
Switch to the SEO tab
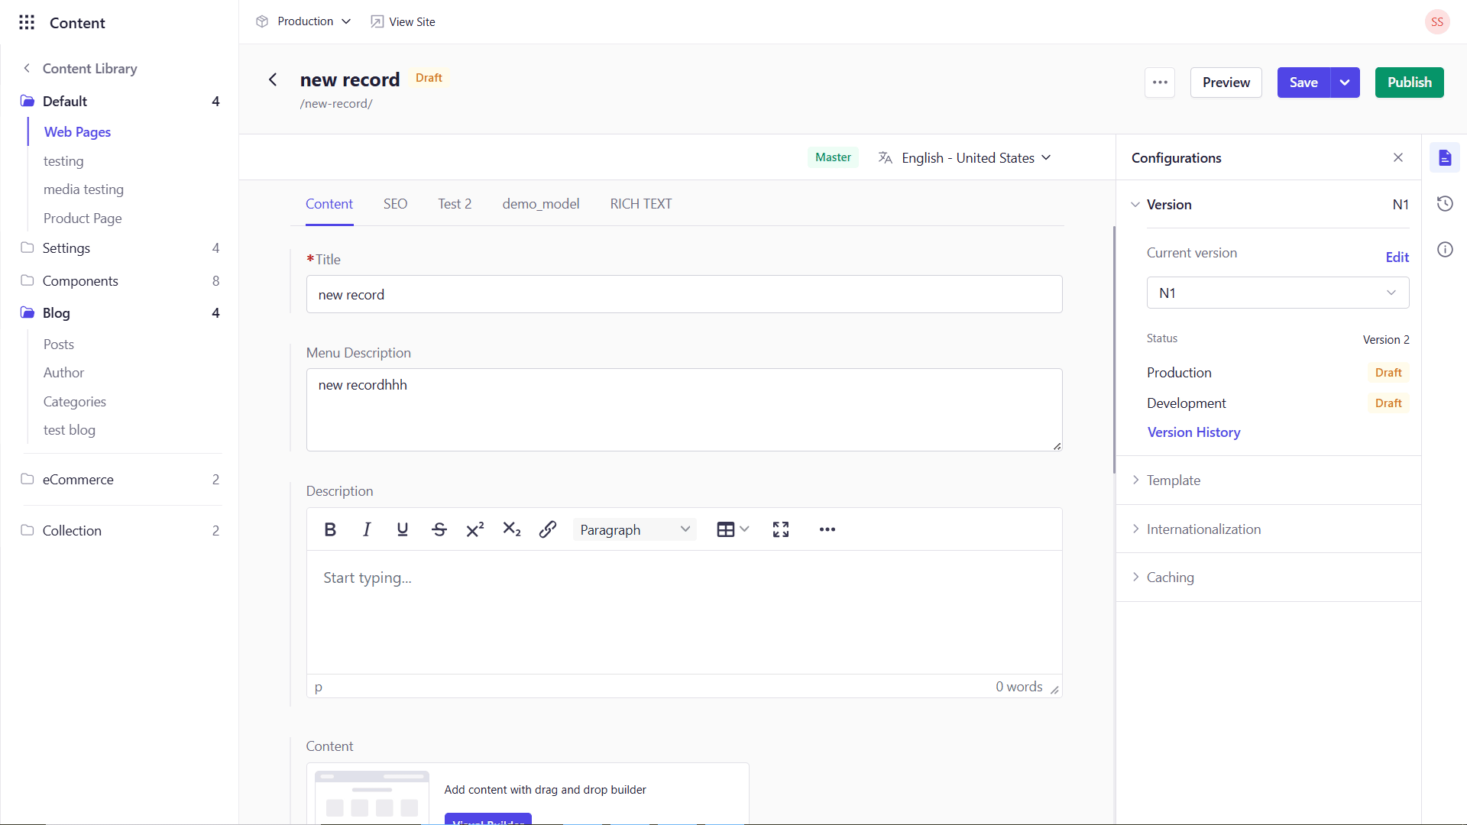[x=395, y=204]
